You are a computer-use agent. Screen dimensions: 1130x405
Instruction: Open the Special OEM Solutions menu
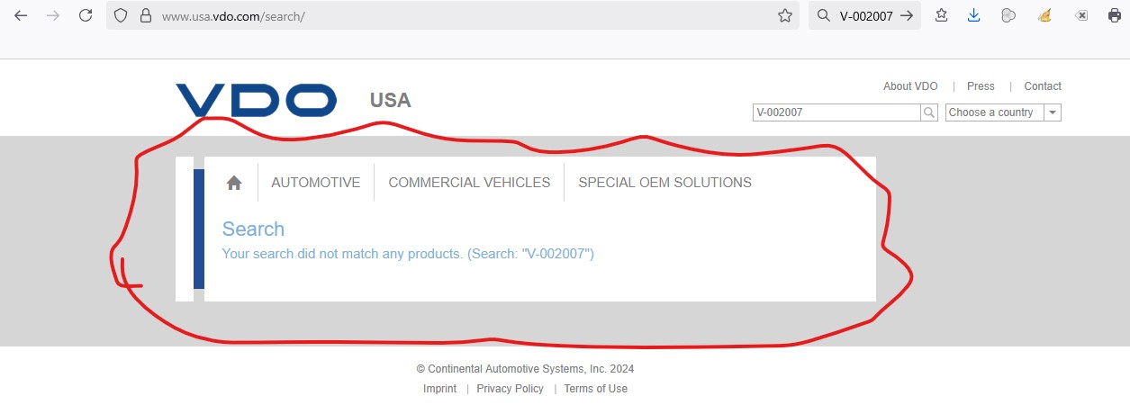[664, 183]
